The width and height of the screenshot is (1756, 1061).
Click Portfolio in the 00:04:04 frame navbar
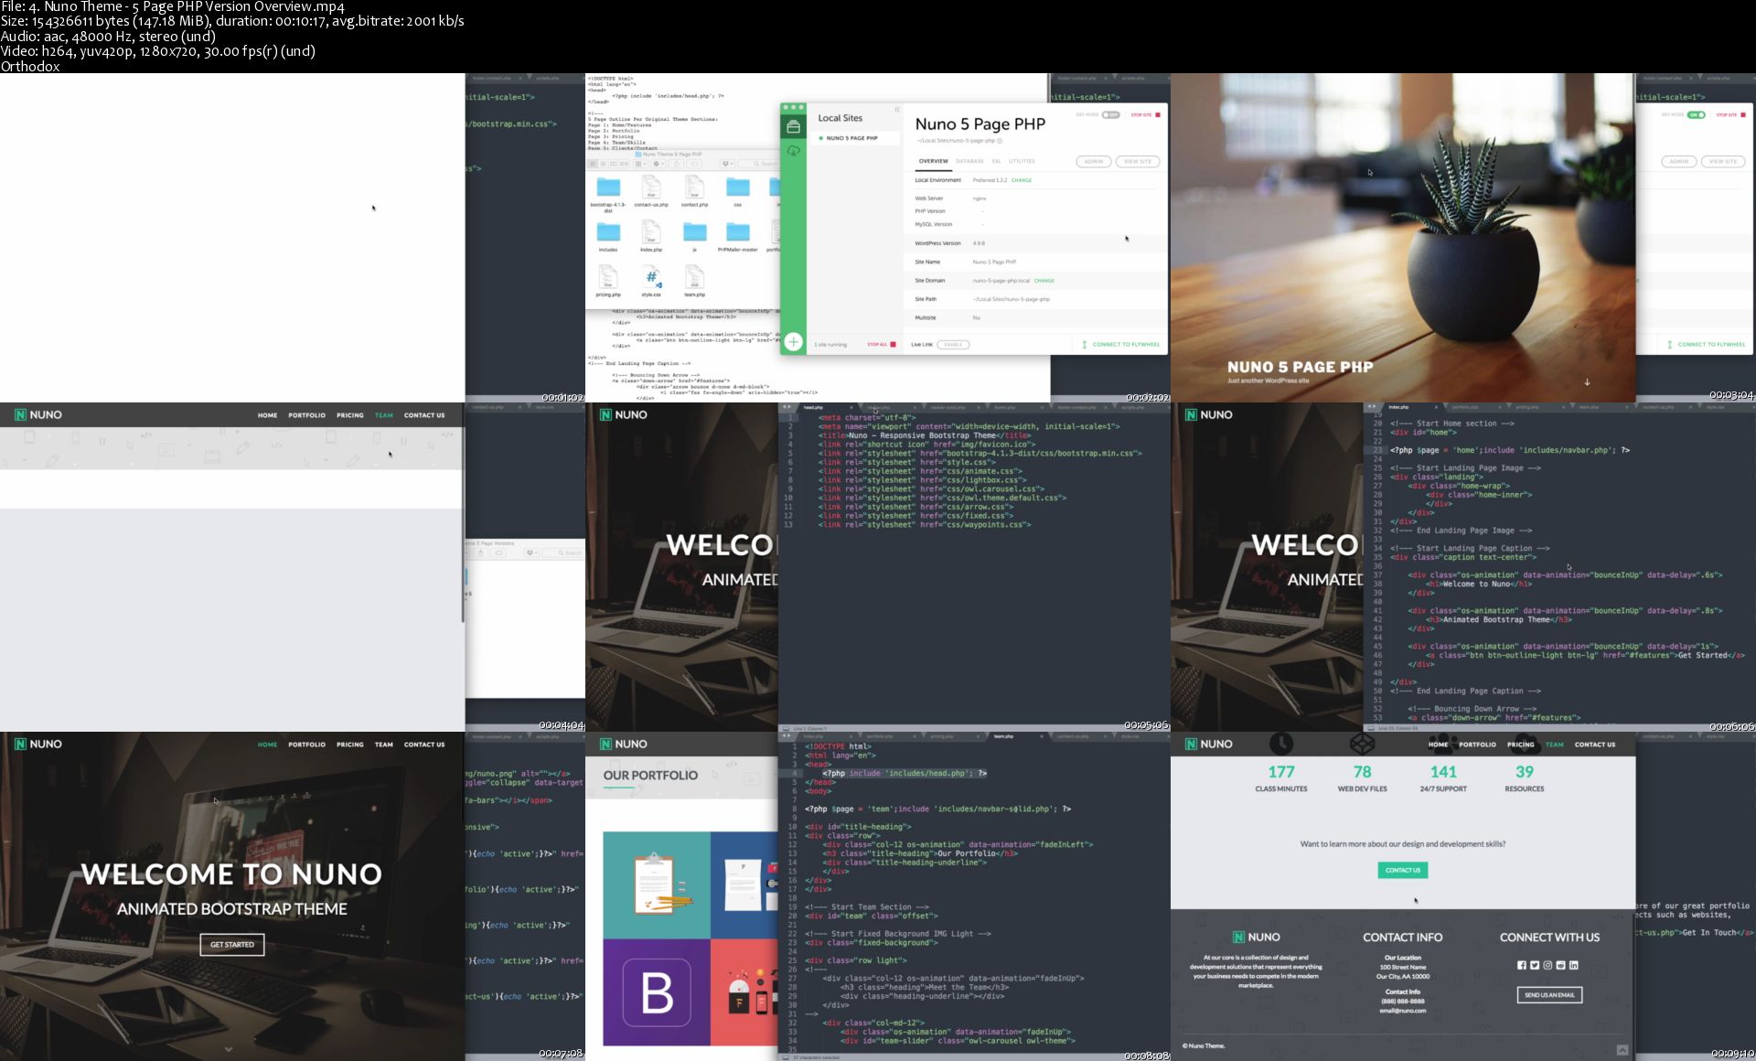point(306,415)
